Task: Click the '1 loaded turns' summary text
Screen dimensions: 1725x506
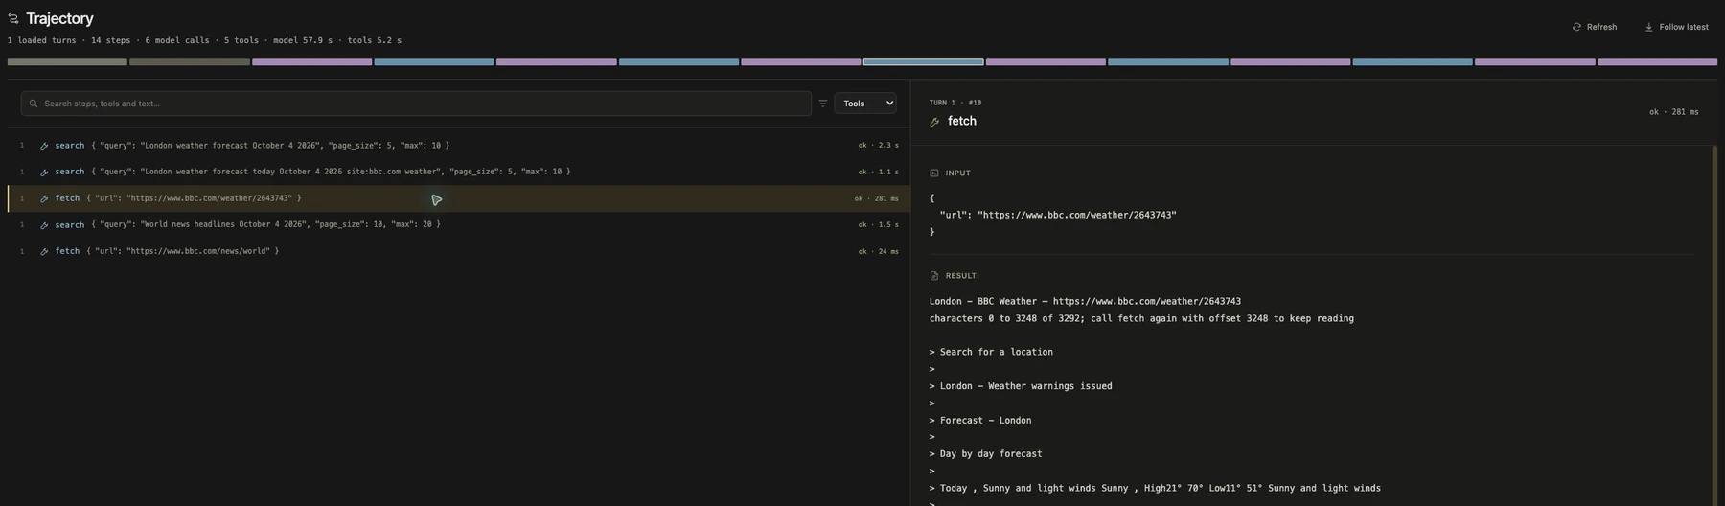Action: click(x=41, y=40)
